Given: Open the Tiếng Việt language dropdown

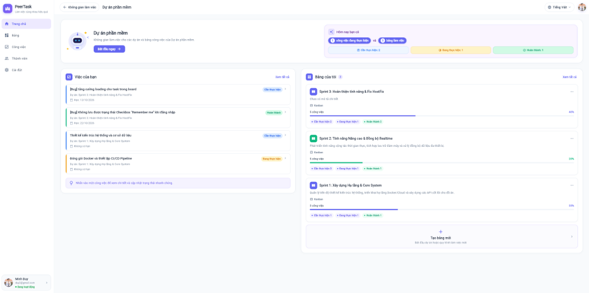Looking at the screenshot, I should [559, 7].
